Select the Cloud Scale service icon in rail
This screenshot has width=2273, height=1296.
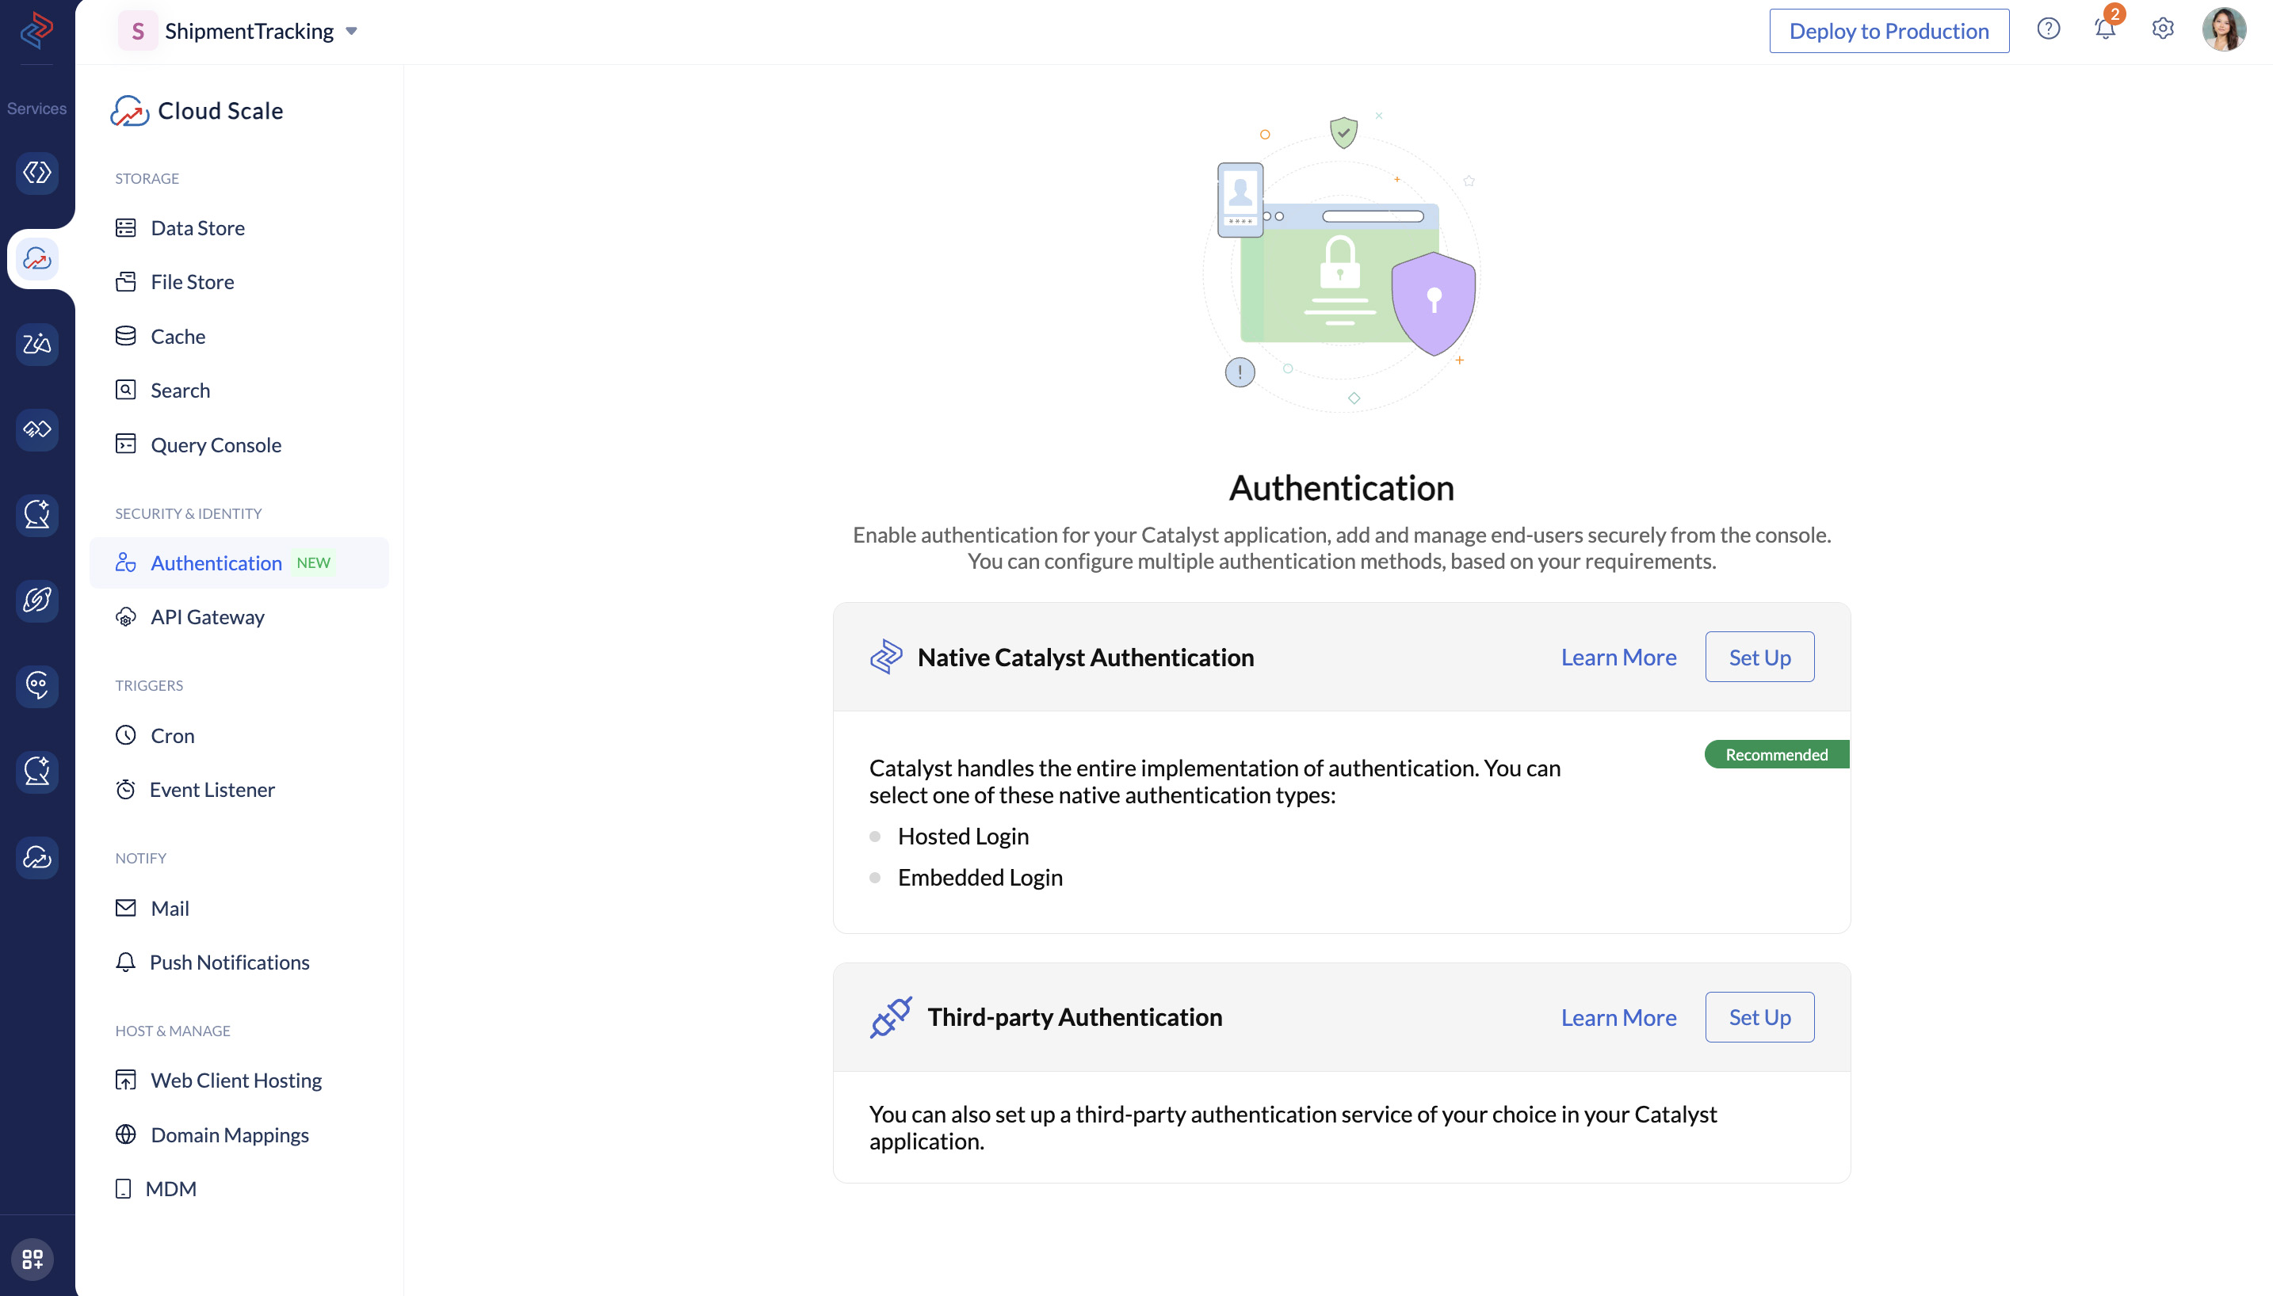36,259
